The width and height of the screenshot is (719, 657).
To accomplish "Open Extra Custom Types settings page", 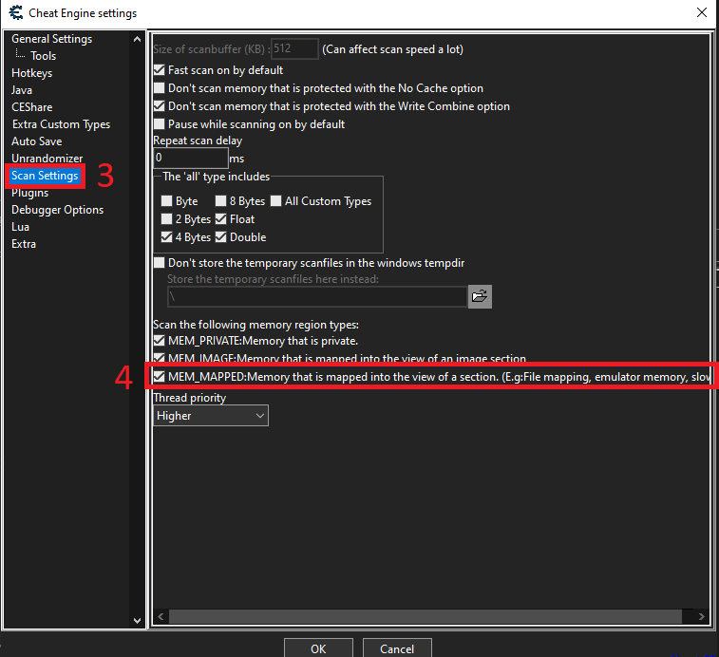I will [61, 124].
